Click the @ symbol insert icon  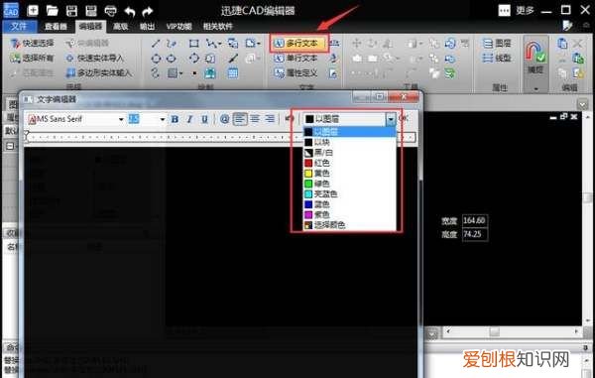tap(225, 119)
